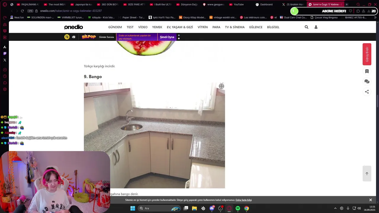Open Discord from the taskbar
The height and width of the screenshot is (213, 379).
(x=212, y=208)
